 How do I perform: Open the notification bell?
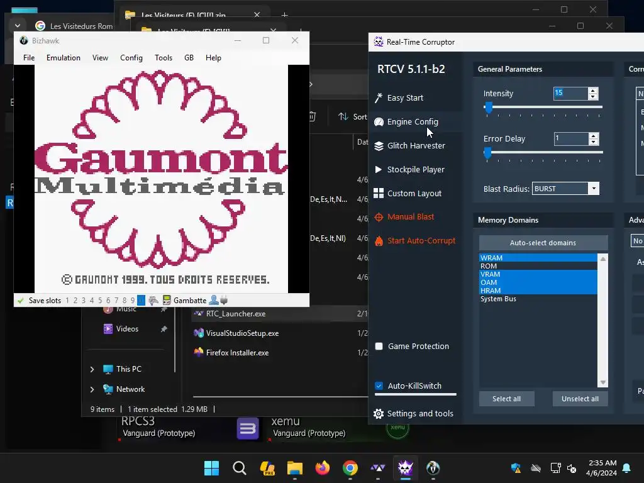[x=627, y=468]
